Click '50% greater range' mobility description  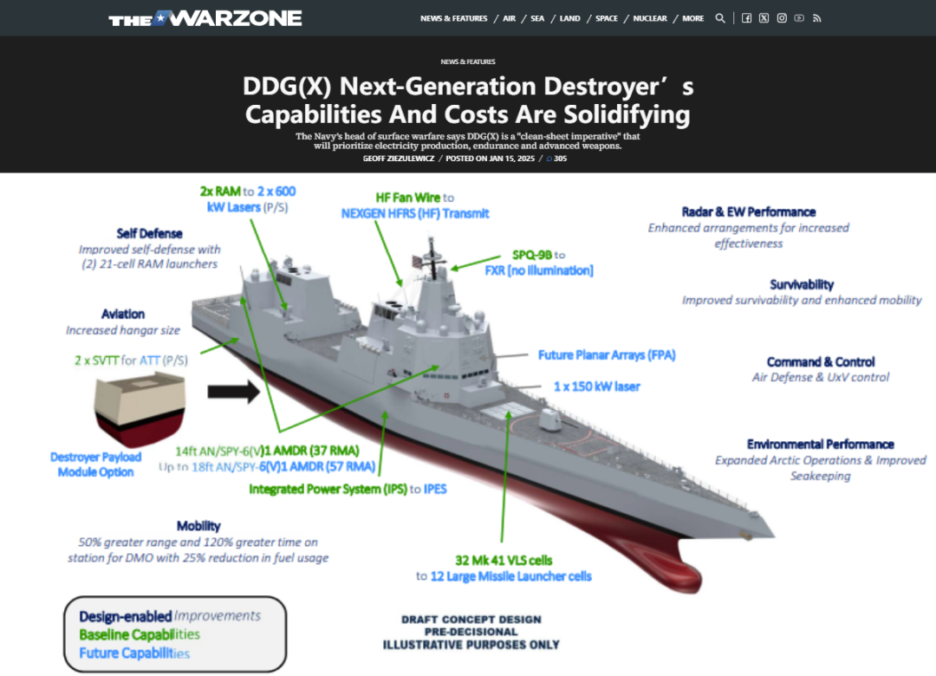click(x=198, y=550)
